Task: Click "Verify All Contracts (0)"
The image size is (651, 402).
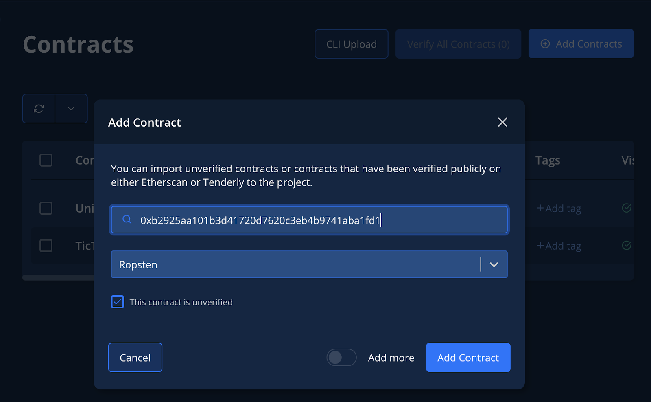Action: pos(458,44)
